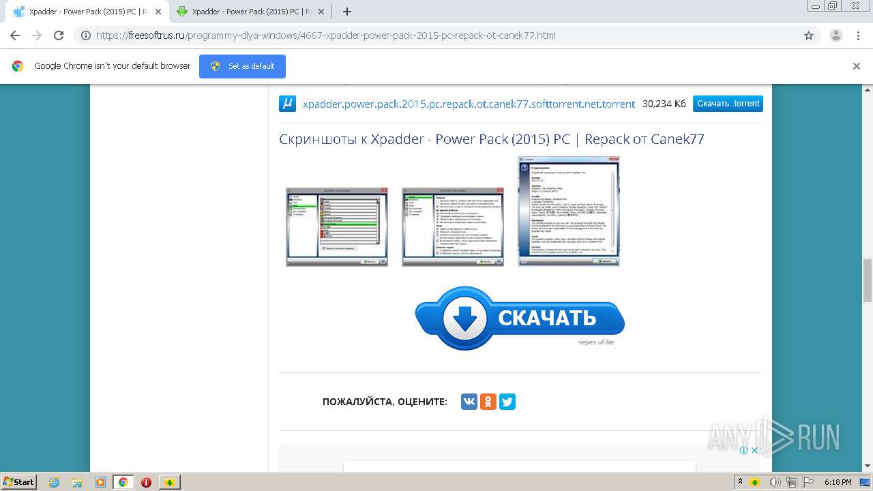Viewport: 873px width, 491px height.
Task: Click the big blue СКАЧАТЬ download button
Action: coord(520,318)
